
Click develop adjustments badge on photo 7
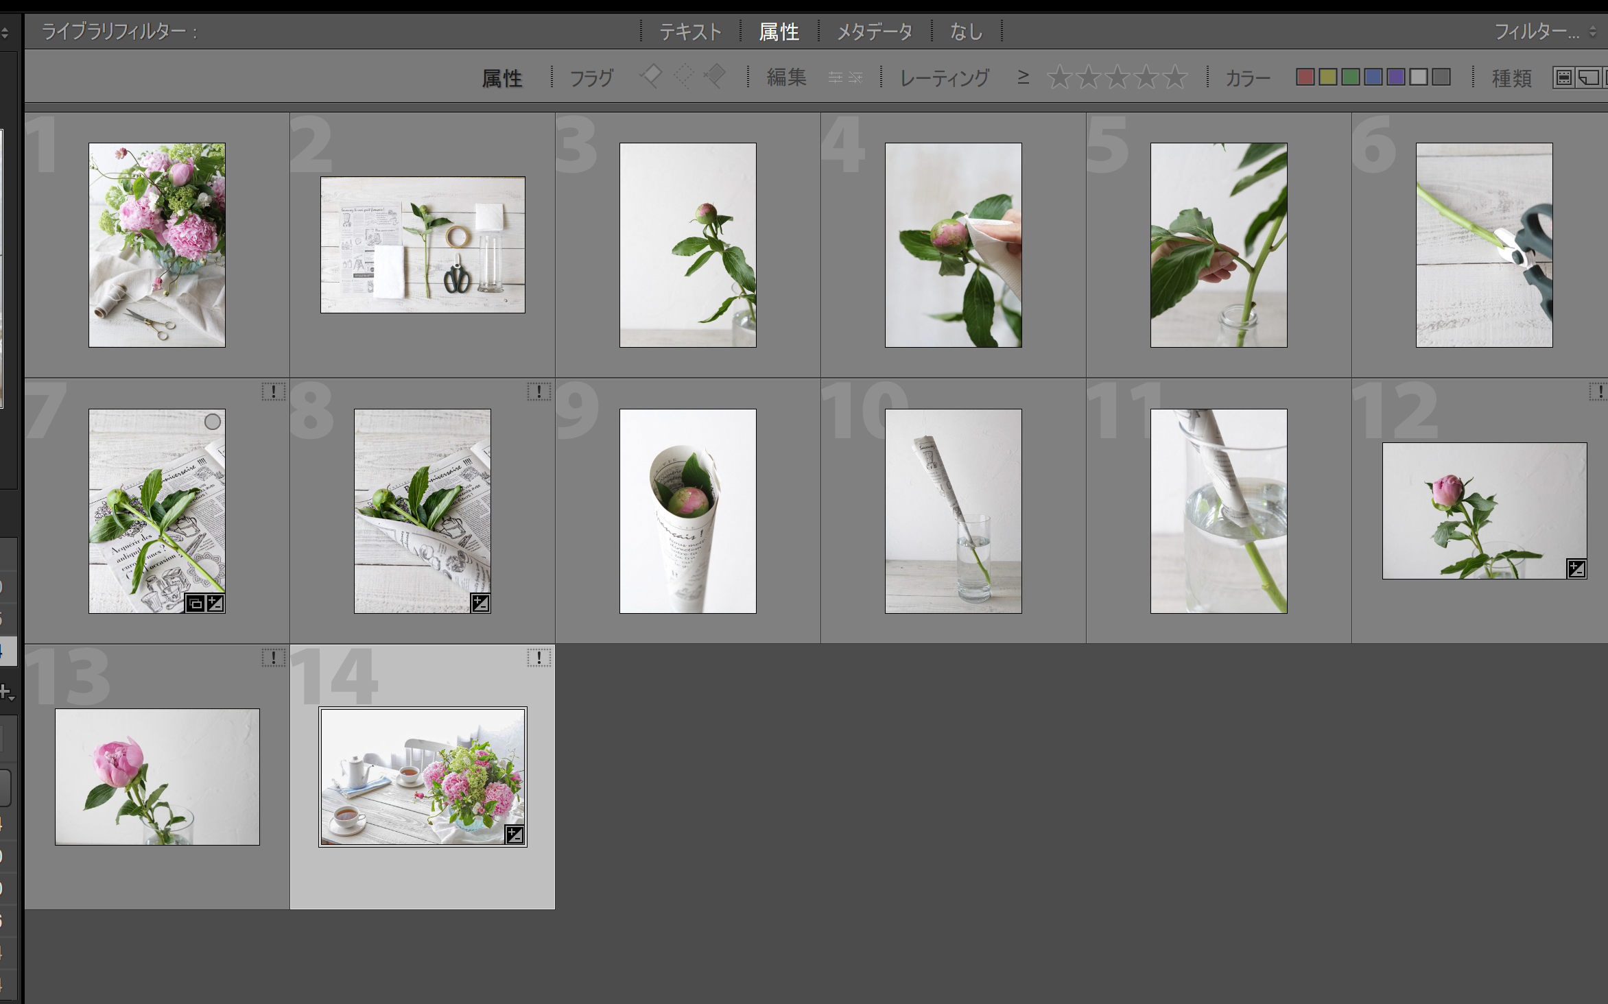point(215,603)
